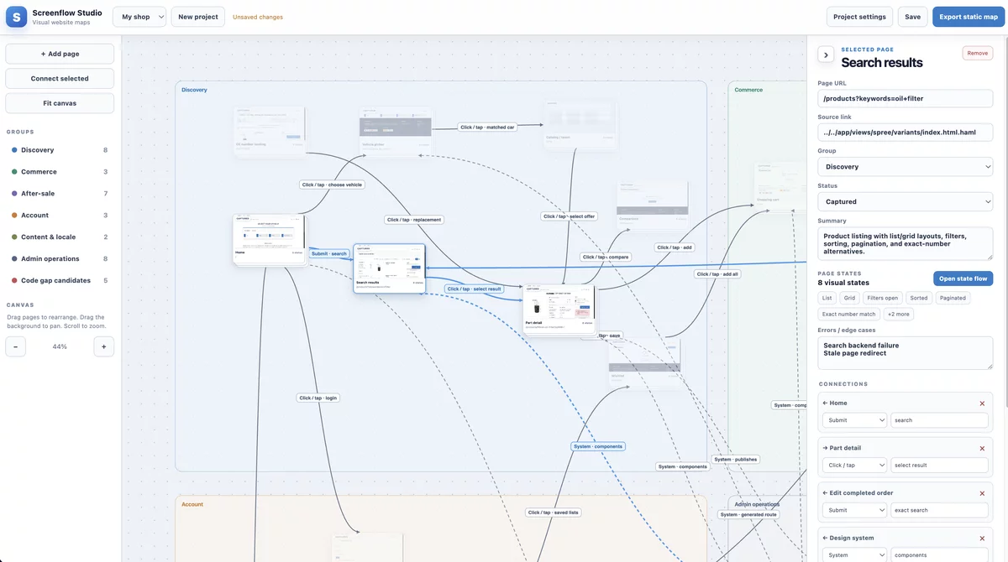Click the Screenflow Studio logo icon

pyautogui.click(x=17, y=17)
